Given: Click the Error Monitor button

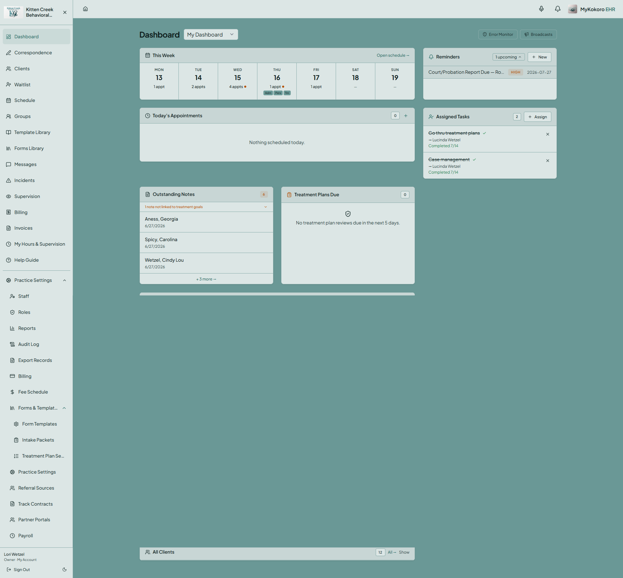Looking at the screenshot, I should [x=498, y=34].
